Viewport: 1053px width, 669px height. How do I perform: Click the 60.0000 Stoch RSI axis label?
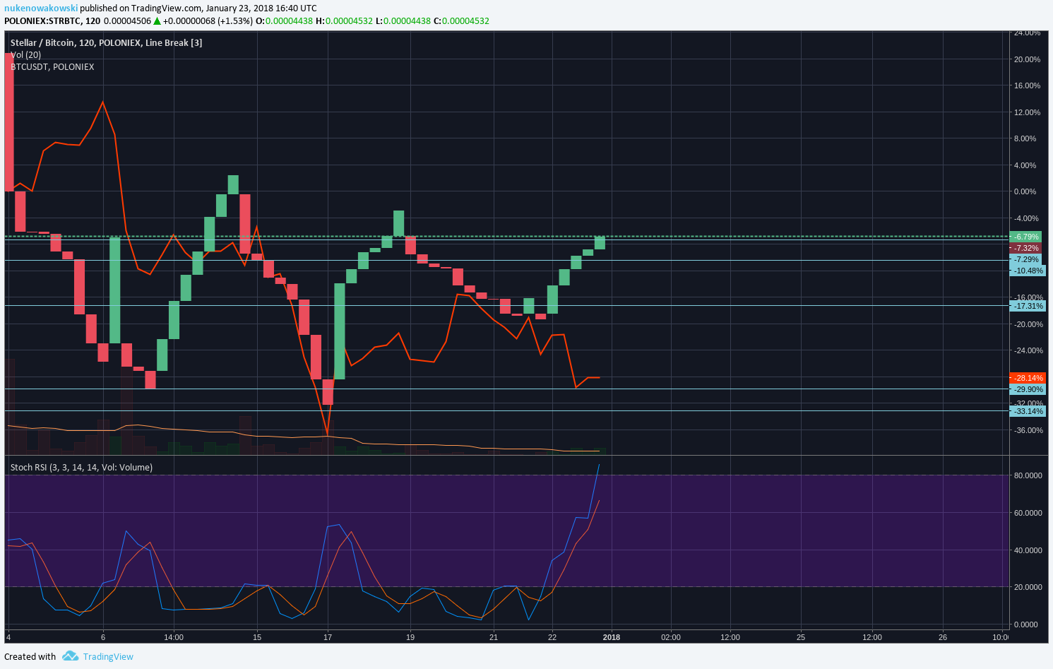point(1028,513)
